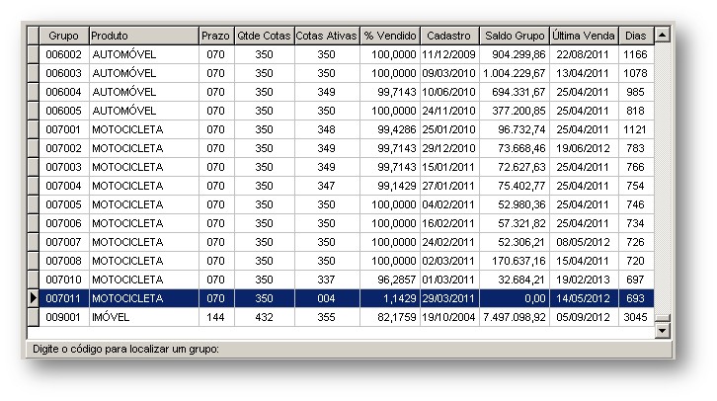The image size is (717, 401).
Task: Select row selector for group 009001
Action: pyautogui.click(x=33, y=317)
